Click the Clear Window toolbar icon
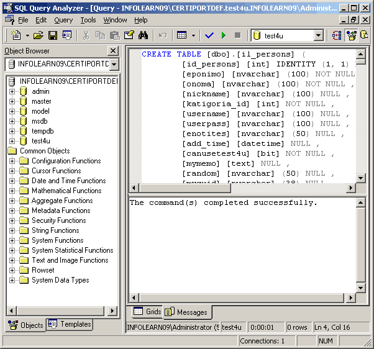Screen dimensions: 374x349 129,35
